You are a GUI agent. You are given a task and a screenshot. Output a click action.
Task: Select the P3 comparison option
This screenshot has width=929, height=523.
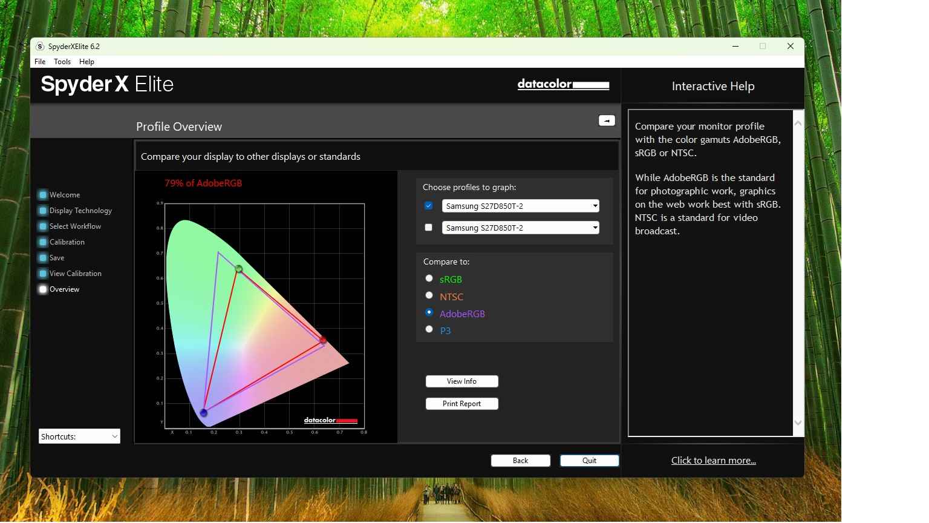coord(429,329)
